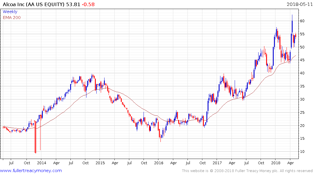Click the last price 53.81
Image resolution: width=313 pixels, height=175 pixels.
73,4
